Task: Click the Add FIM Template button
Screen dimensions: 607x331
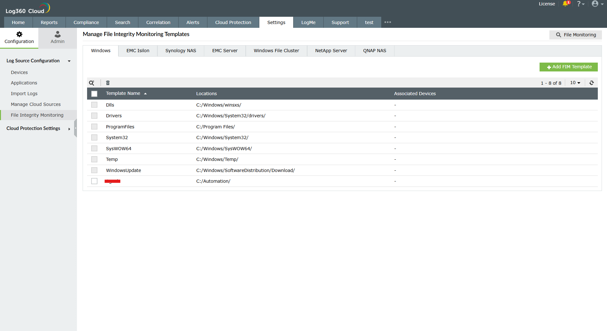Action: click(568, 67)
